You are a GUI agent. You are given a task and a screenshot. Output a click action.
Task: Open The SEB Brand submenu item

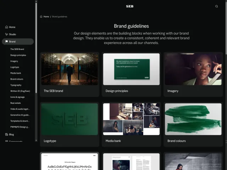pyautogui.click(x=17, y=49)
